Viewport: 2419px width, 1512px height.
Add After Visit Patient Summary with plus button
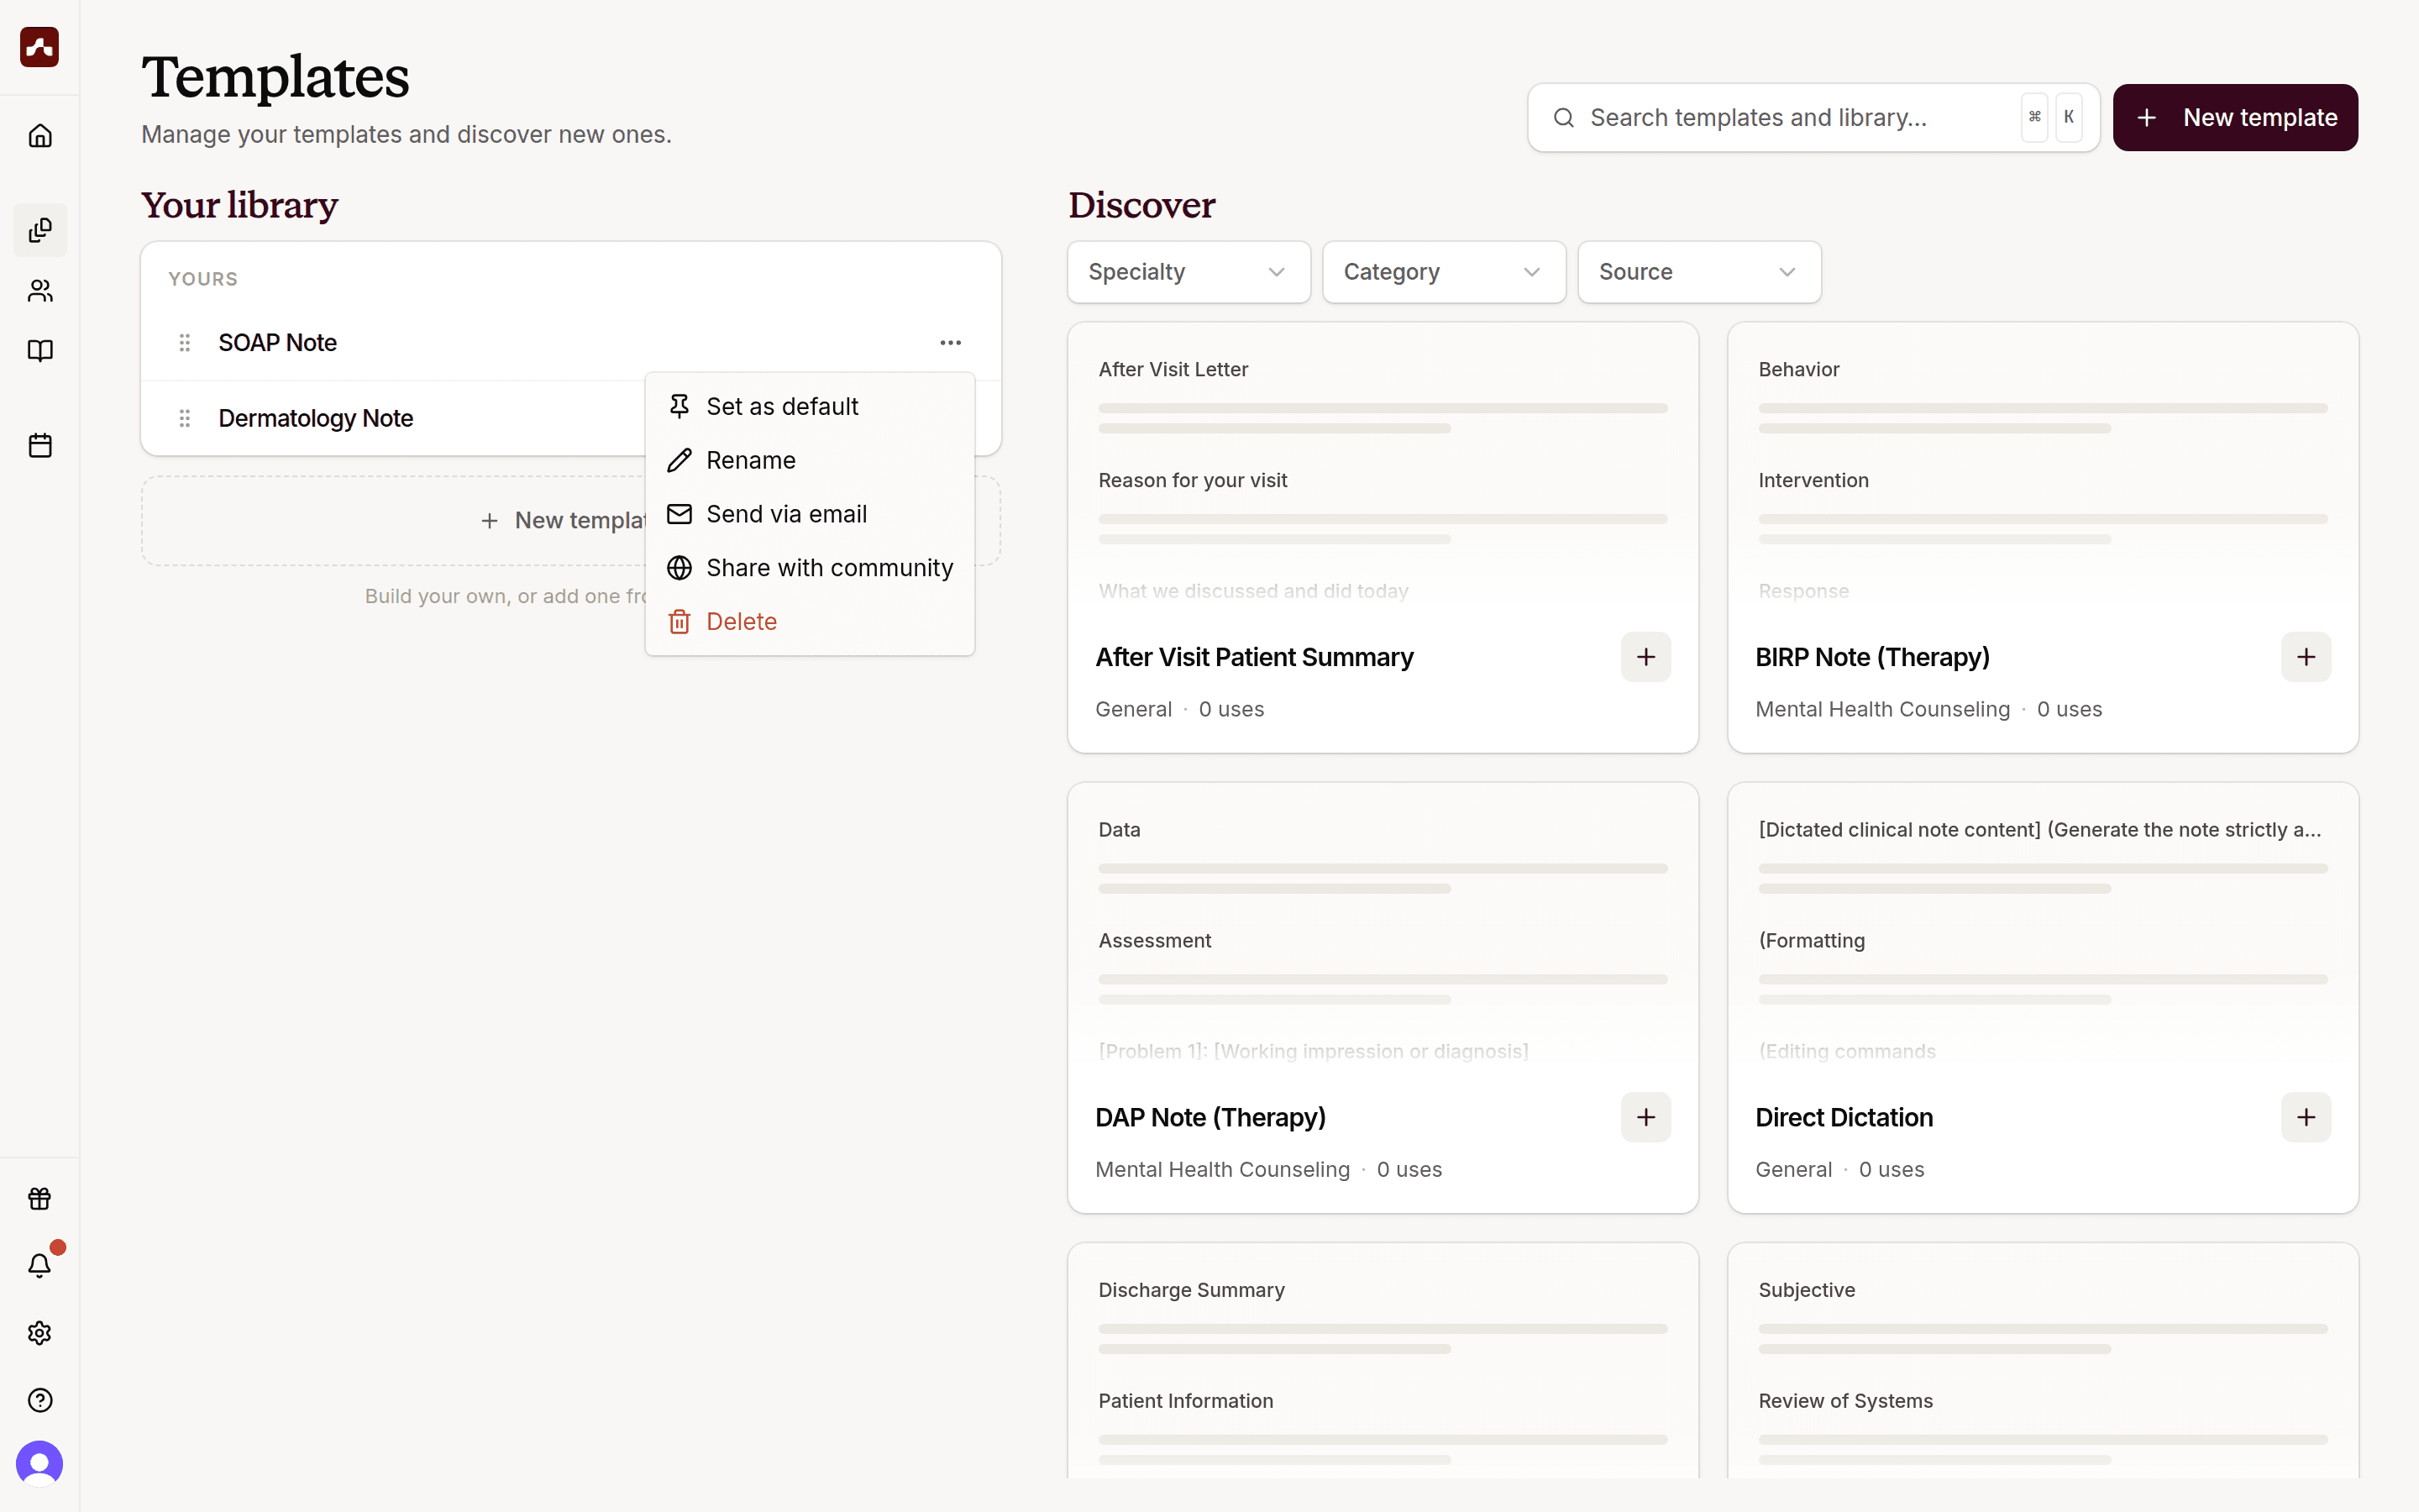click(x=1646, y=657)
